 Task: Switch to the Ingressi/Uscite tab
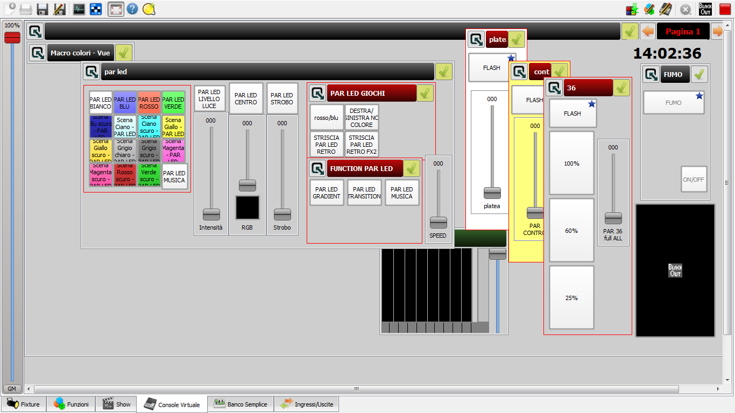coord(307,404)
